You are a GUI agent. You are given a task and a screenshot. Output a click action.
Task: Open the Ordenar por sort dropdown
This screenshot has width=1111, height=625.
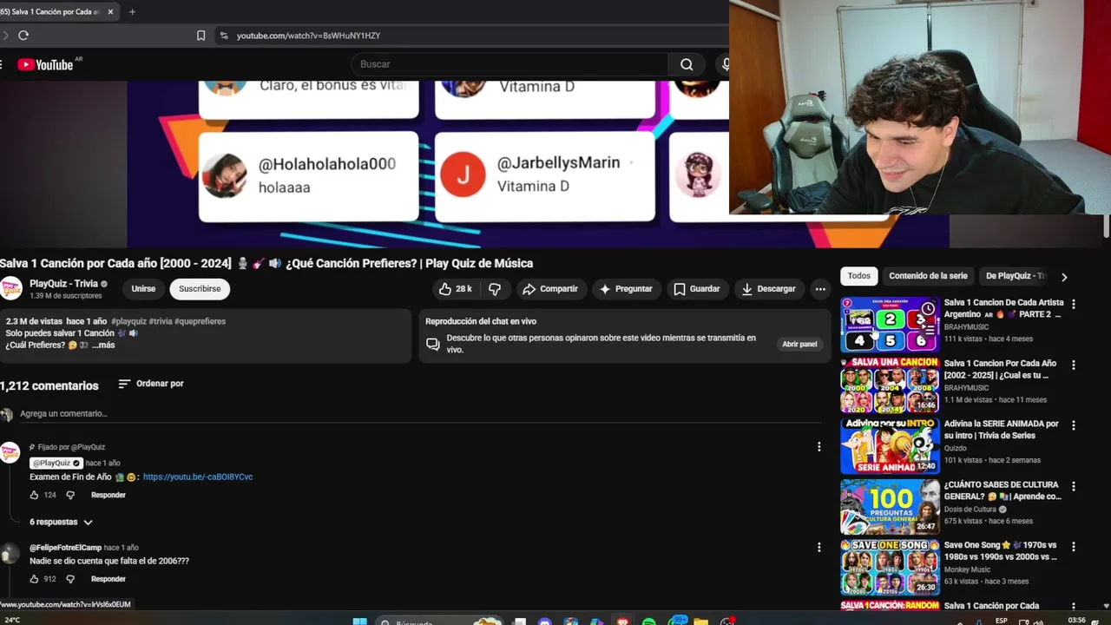click(x=151, y=384)
